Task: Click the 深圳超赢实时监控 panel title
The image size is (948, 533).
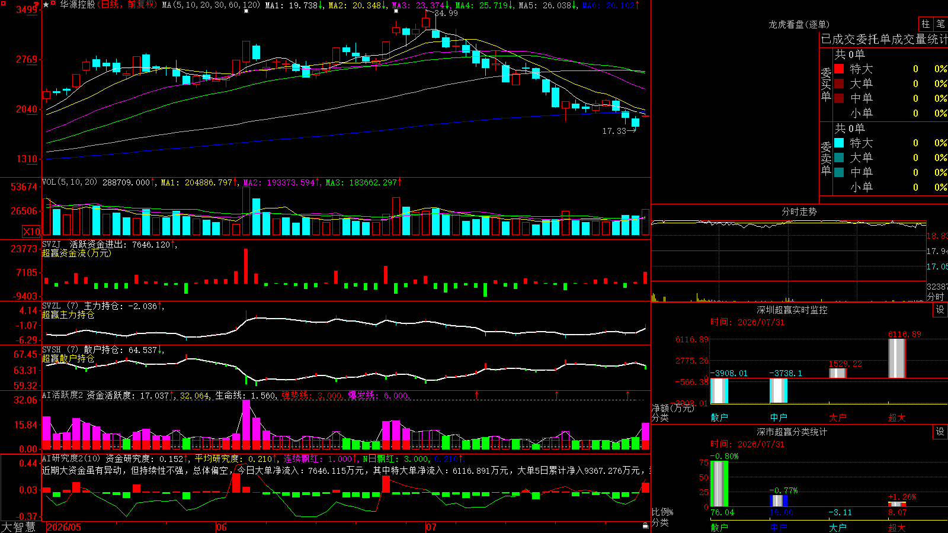Action: click(x=792, y=310)
